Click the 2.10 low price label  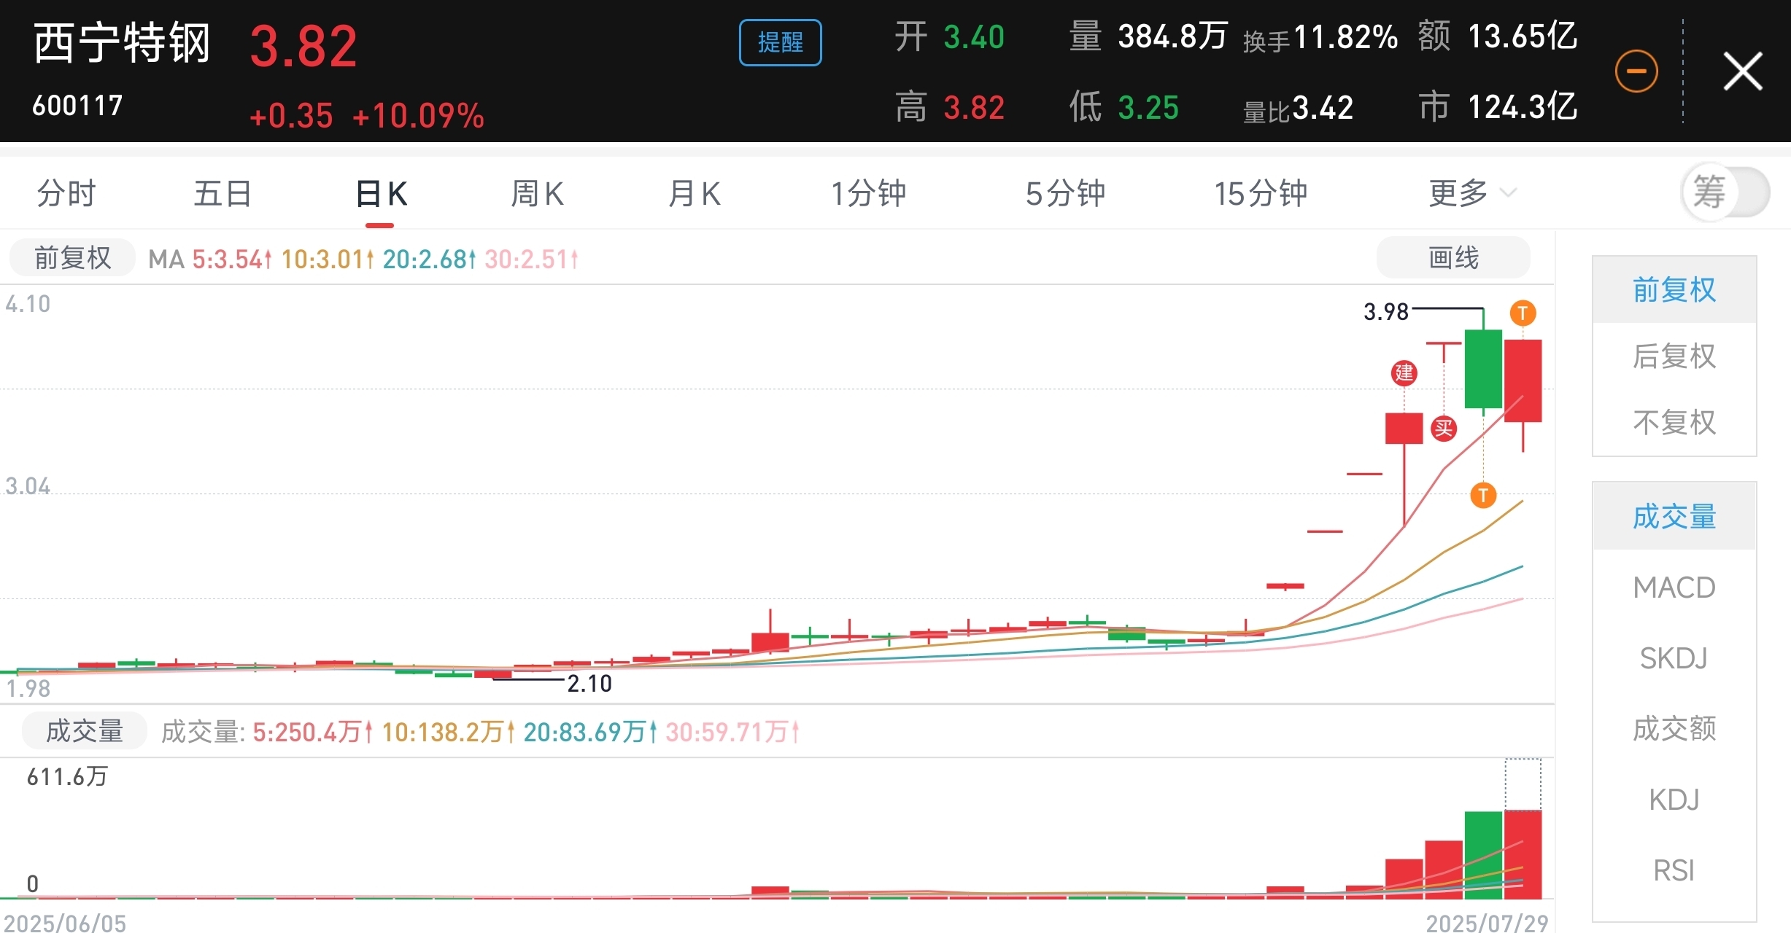point(589,684)
